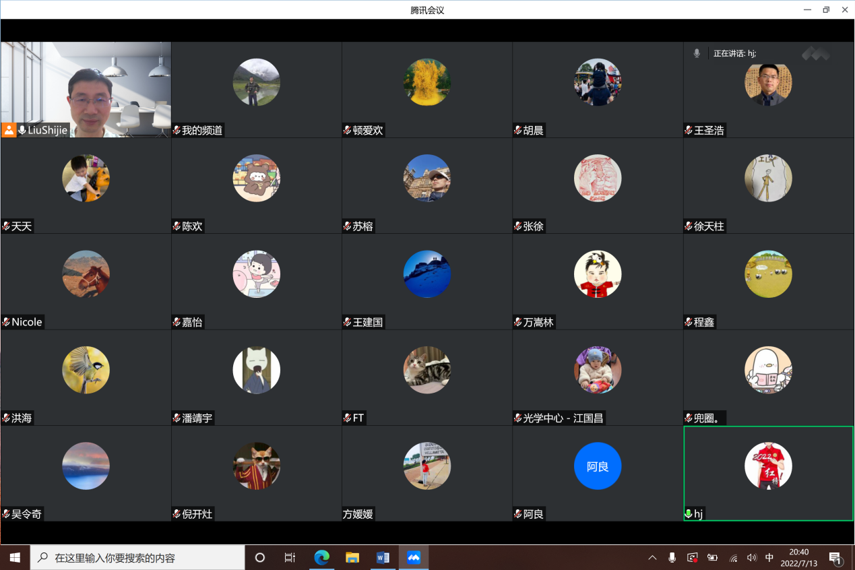Viewport: 855px width, 570px height.
Task: Click the muted microphone icon beside 王圣浩
Action: click(689, 131)
